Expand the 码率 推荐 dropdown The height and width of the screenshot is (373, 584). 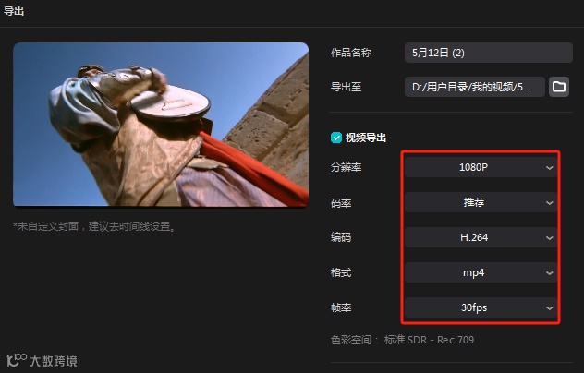click(481, 202)
